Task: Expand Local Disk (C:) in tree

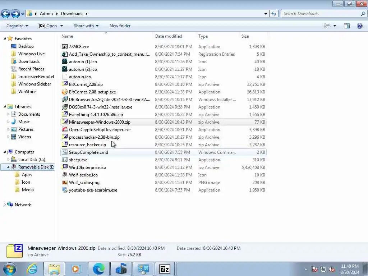Action: 9,159
